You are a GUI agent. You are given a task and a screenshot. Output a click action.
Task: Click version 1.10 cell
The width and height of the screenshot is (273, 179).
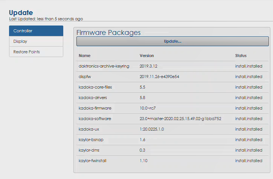coord(143,161)
